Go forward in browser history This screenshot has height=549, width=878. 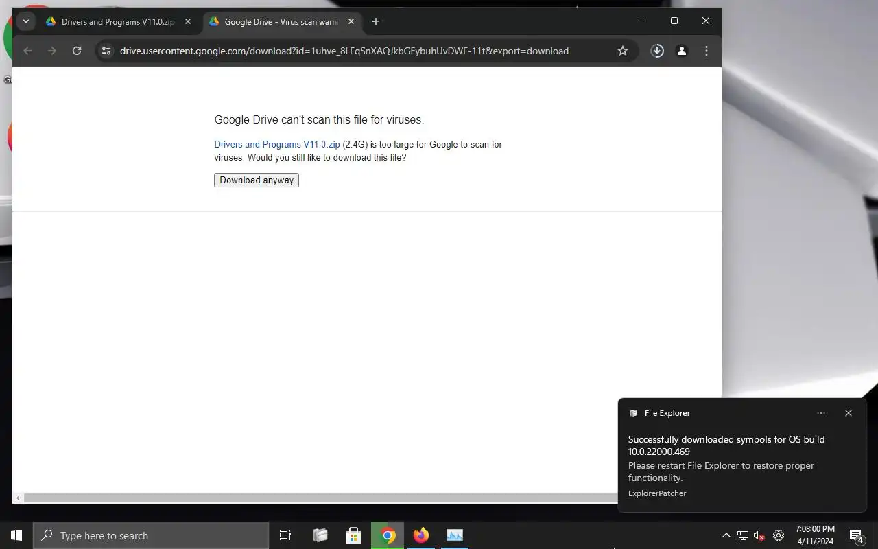click(52, 51)
